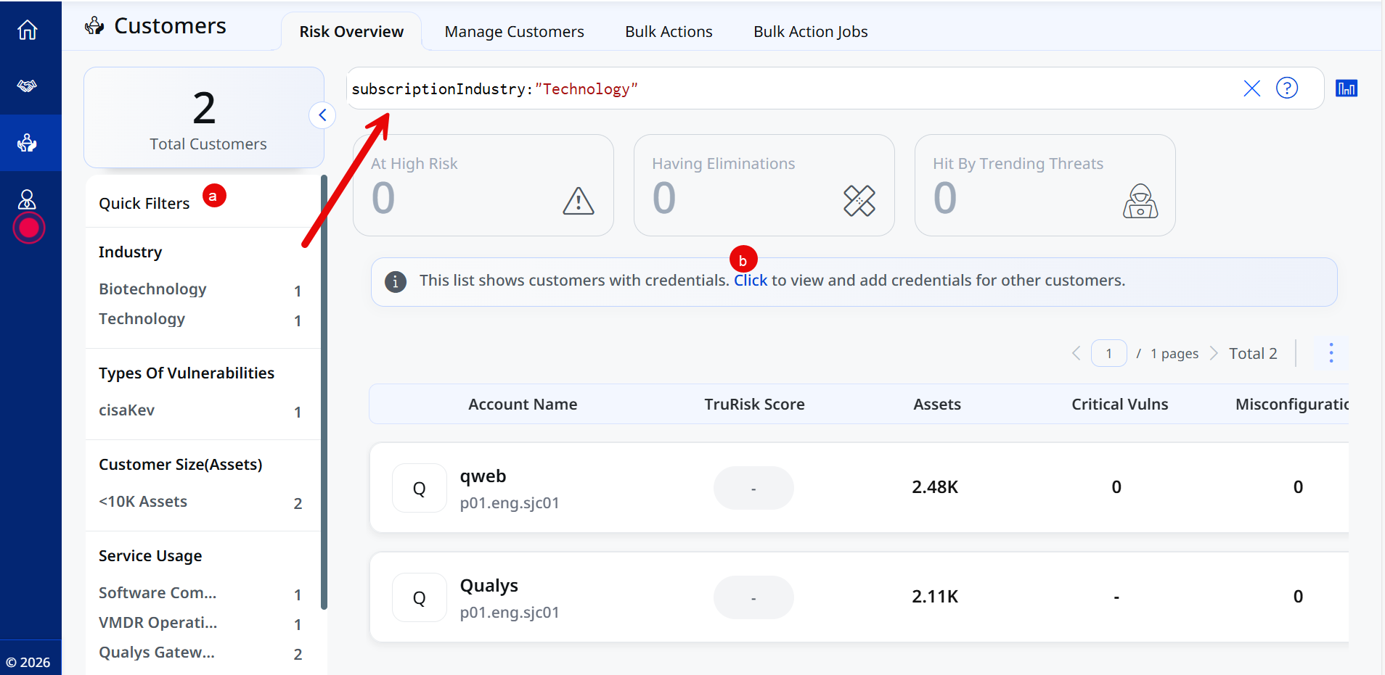Go to next page arrow
Screen dimensions: 1385x675
coord(1213,353)
